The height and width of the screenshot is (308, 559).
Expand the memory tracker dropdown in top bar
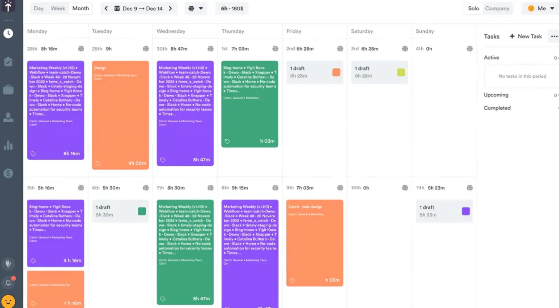[196, 8]
